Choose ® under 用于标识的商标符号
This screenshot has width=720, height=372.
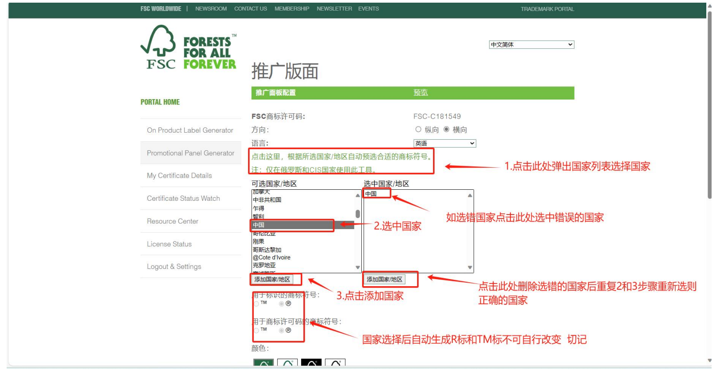click(281, 304)
